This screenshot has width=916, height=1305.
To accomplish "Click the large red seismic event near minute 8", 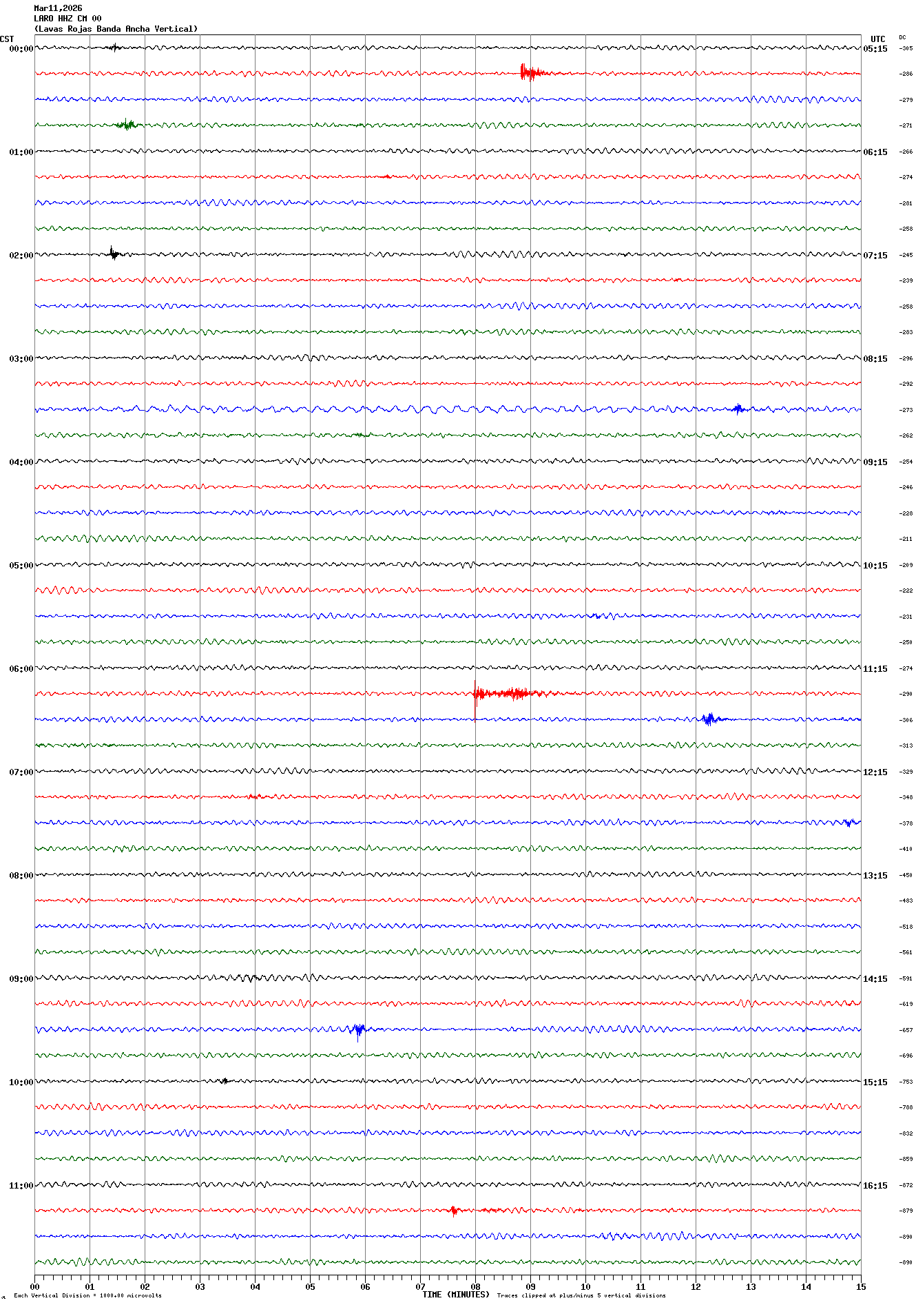I will tap(503, 693).
